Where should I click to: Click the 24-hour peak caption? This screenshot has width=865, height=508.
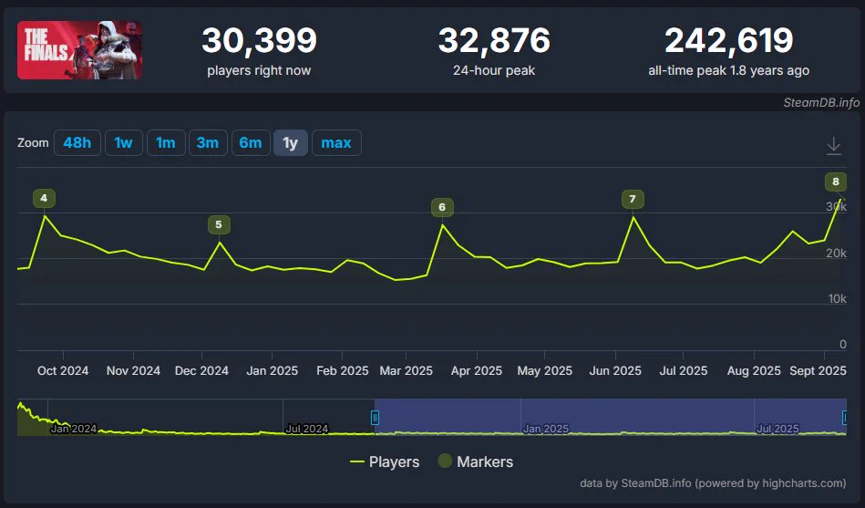click(494, 70)
